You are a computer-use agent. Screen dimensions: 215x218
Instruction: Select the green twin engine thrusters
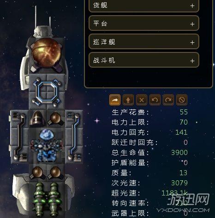[x=47, y=199]
